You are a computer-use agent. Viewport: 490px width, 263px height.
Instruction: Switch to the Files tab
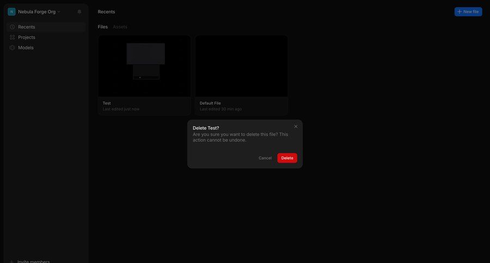[x=102, y=27]
